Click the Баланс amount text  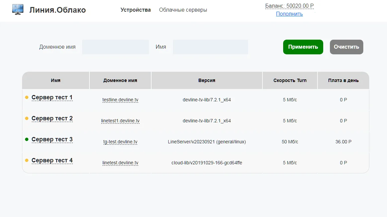(289, 6)
